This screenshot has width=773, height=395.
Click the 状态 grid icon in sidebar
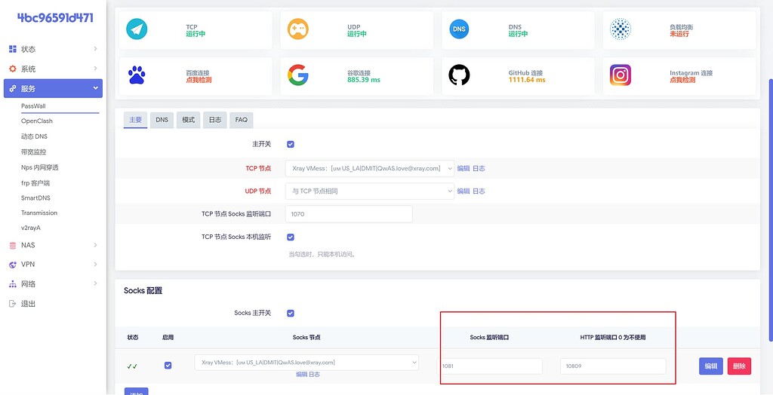[x=13, y=49]
